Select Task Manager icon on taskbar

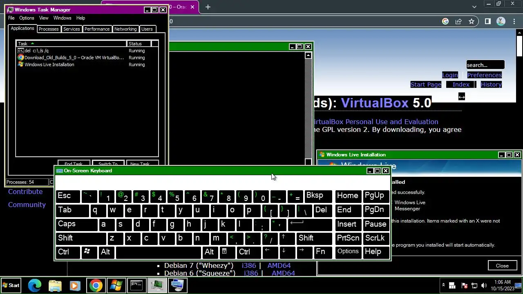point(157,285)
